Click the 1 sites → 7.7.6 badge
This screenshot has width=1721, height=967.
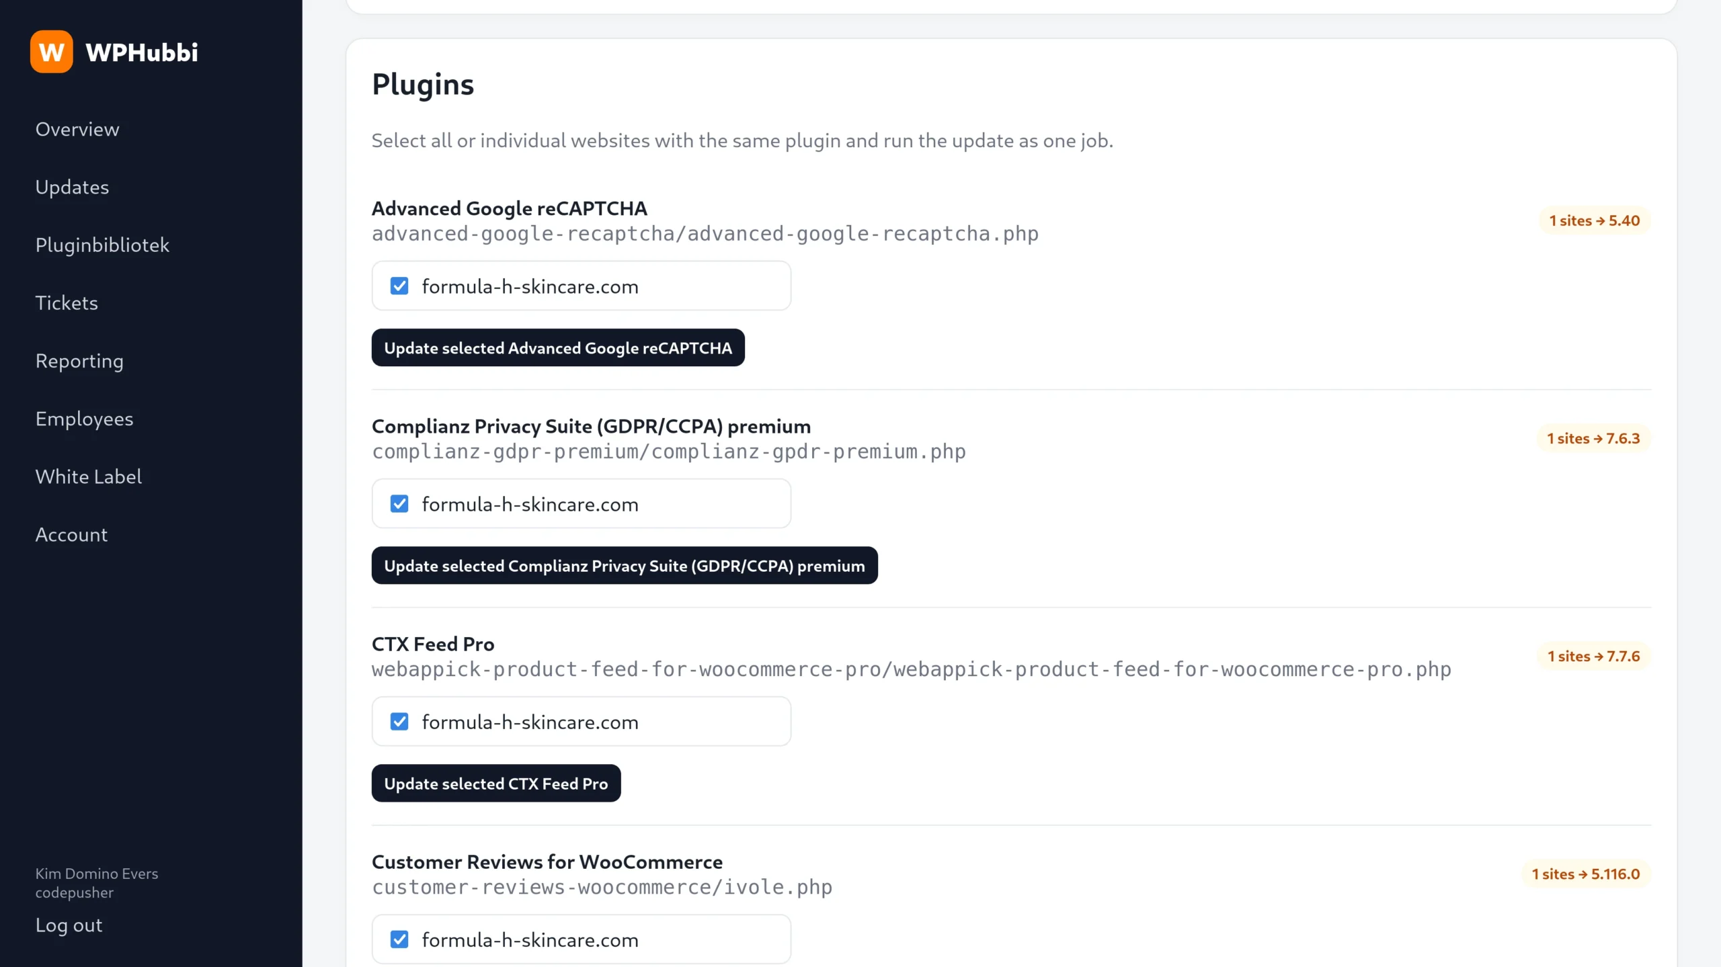tap(1593, 656)
